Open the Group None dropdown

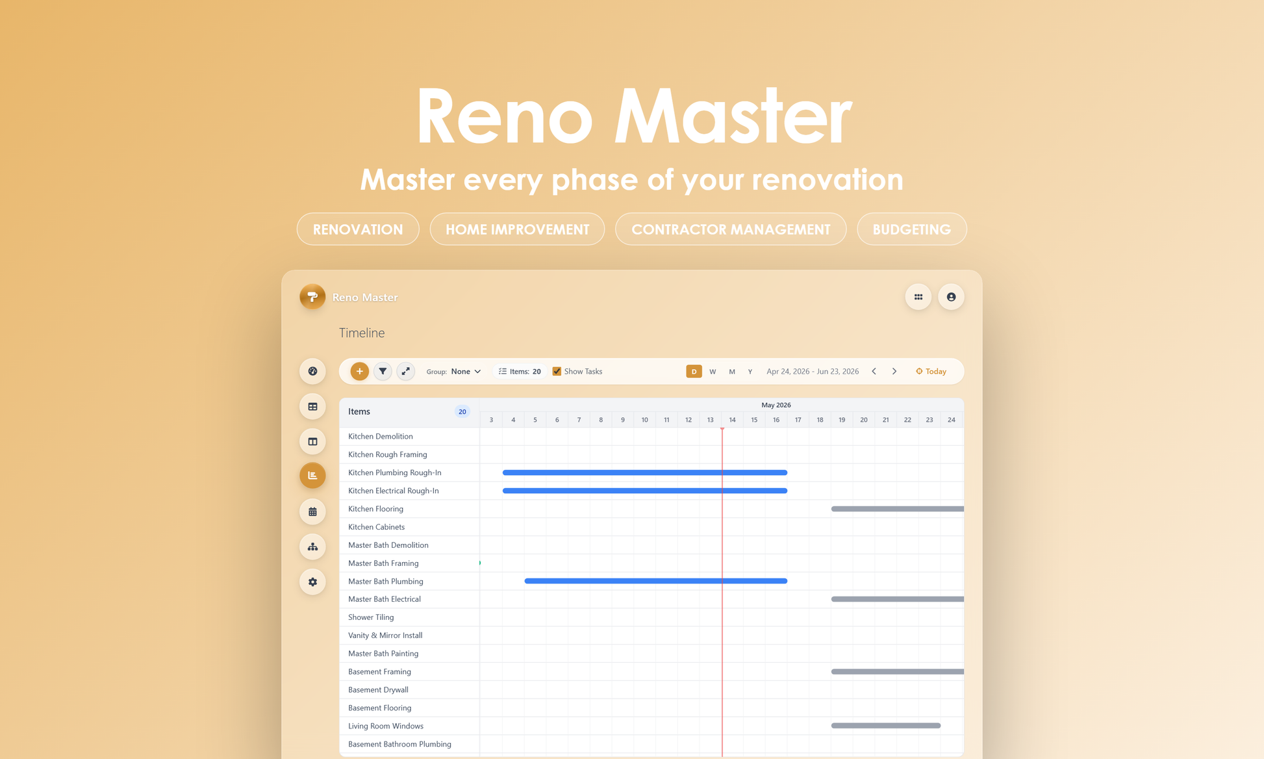453,371
